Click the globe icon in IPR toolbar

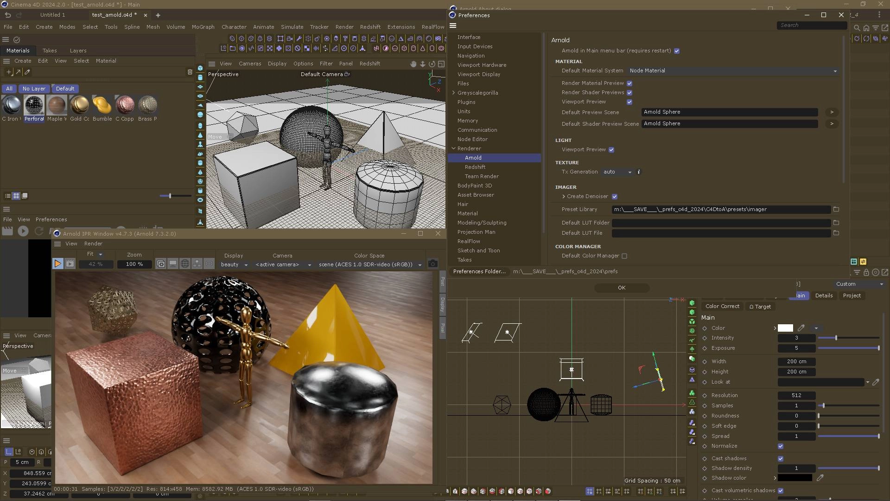[x=185, y=264]
